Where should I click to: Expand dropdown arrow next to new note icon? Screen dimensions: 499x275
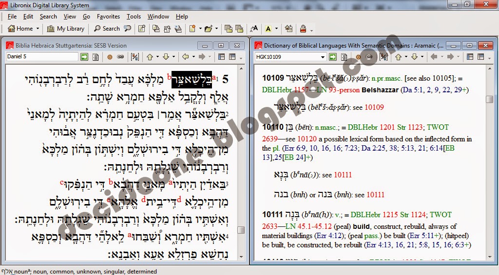(x=200, y=29)
